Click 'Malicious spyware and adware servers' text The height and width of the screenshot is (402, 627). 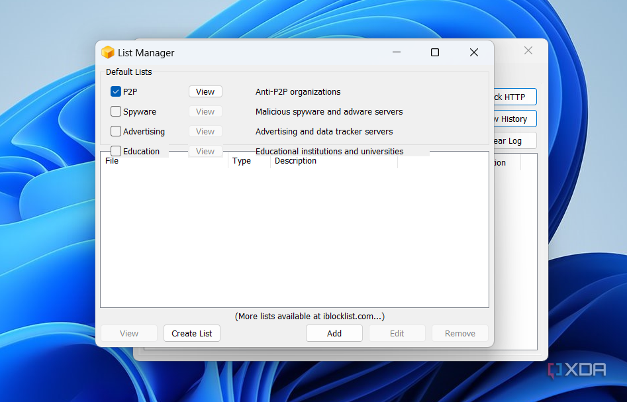[329, 112]
